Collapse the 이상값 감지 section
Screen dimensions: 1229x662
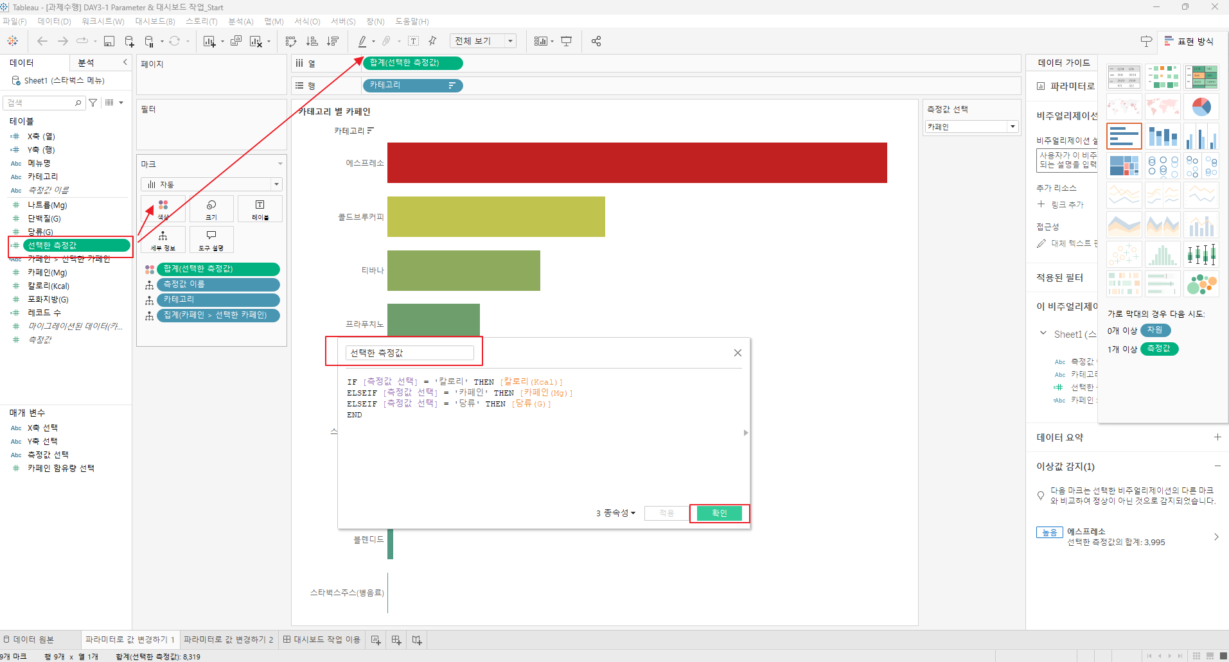coord(1217,466)
